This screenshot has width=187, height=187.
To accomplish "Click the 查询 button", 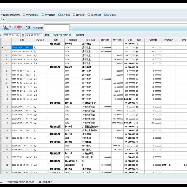I will [47, 35].
